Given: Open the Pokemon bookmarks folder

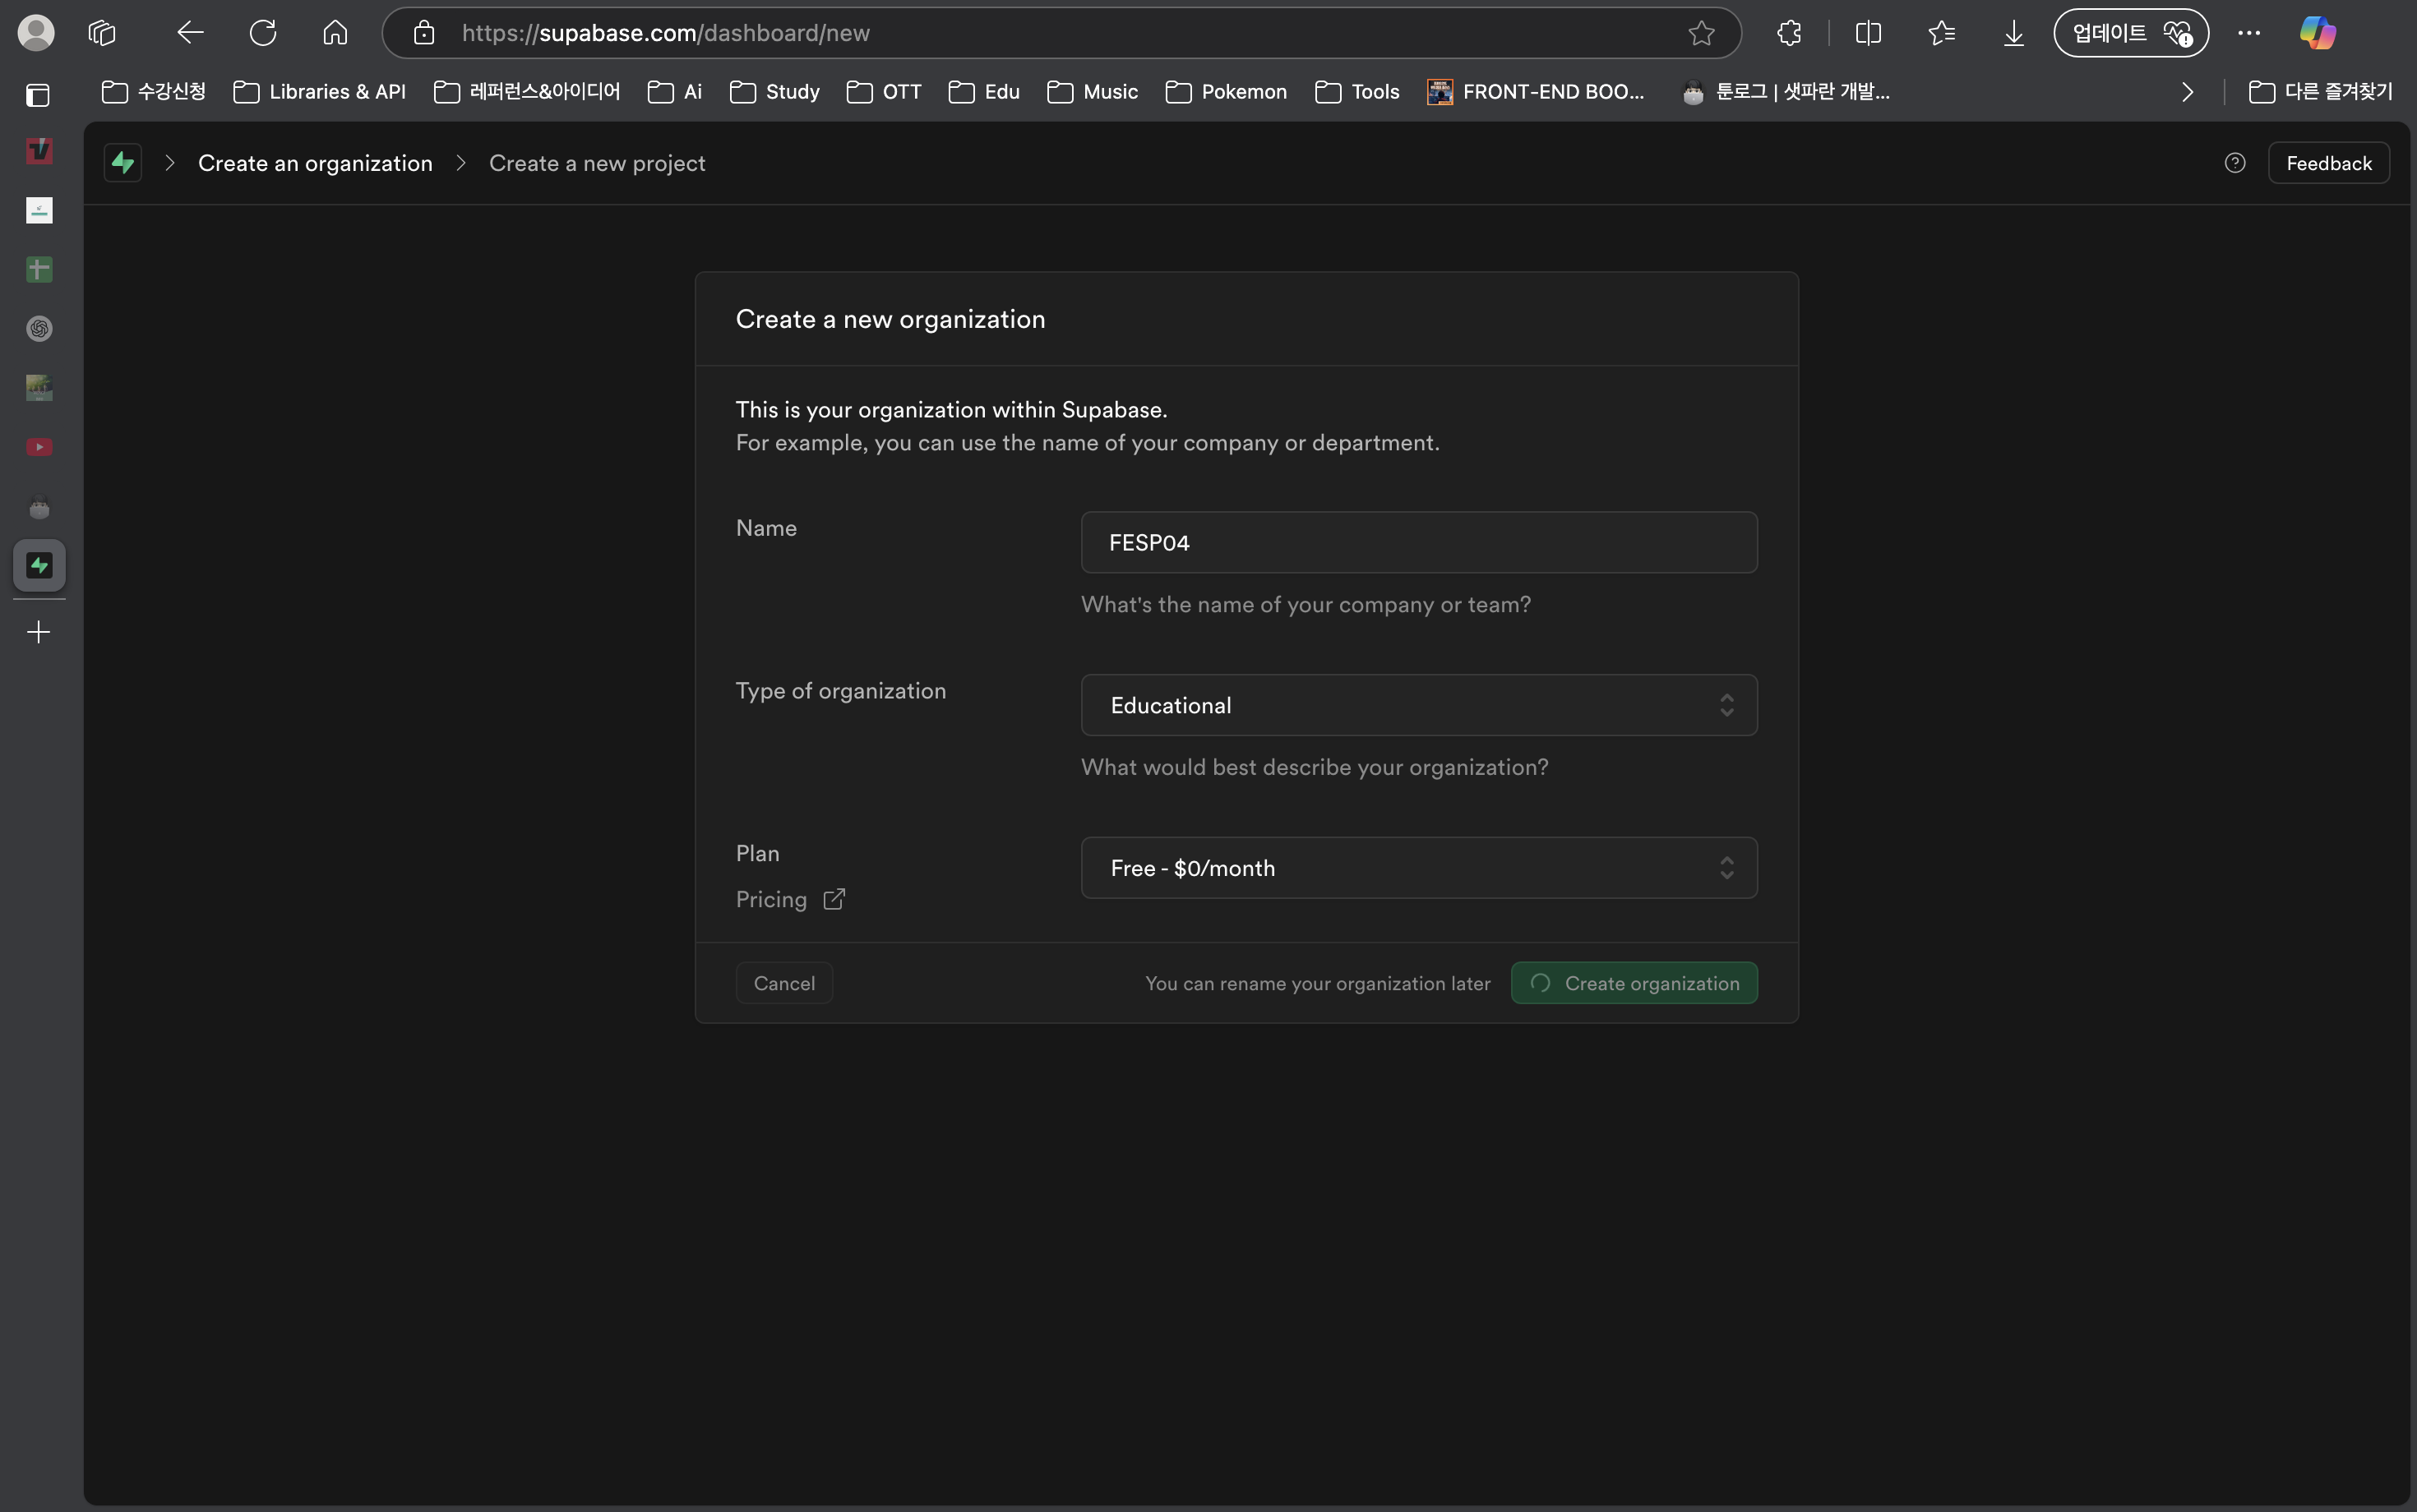Looking at the screenshot, I should click(1227, 92).
